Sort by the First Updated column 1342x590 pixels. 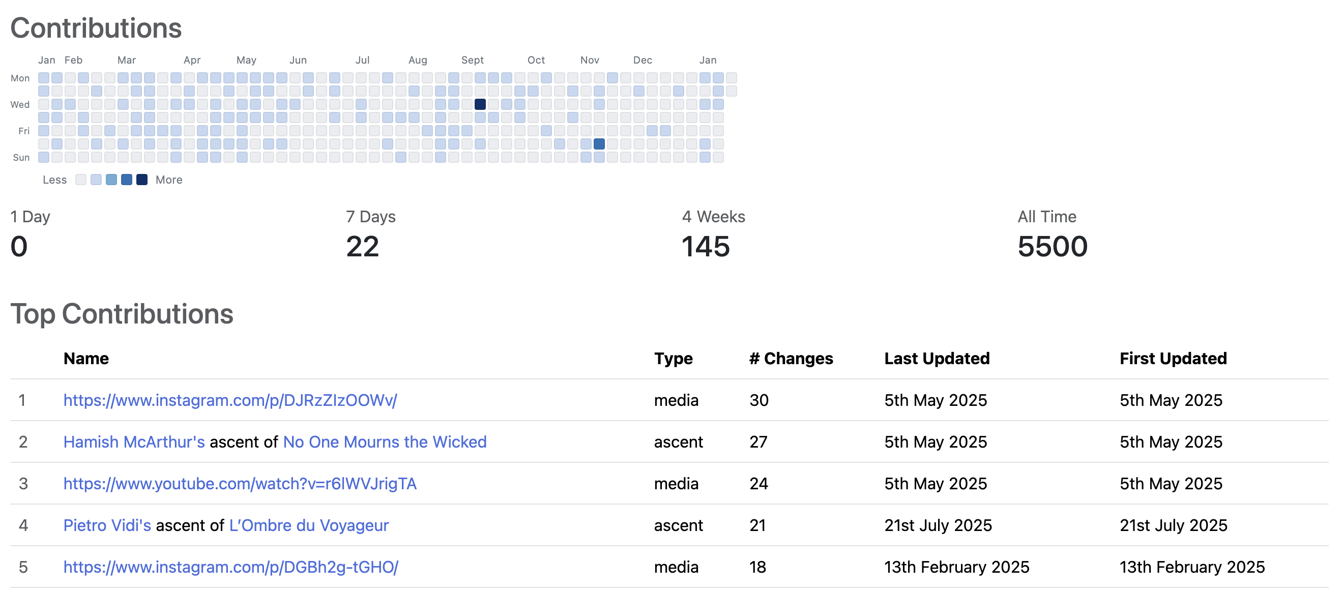point(1172,358)
